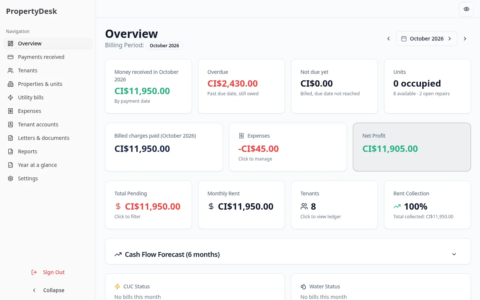Click the Payments received card icon
The height and width of the screenshot is (300, 480).
tap(10, 57)
